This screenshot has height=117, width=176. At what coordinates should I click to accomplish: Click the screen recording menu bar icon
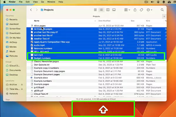point(146,2)
